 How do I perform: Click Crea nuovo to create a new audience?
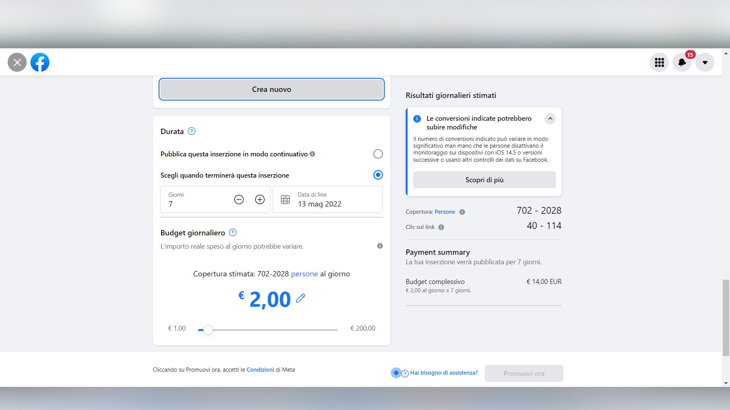(271, 89)
